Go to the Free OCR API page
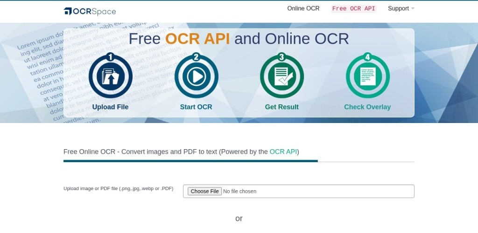 [353, 8]
